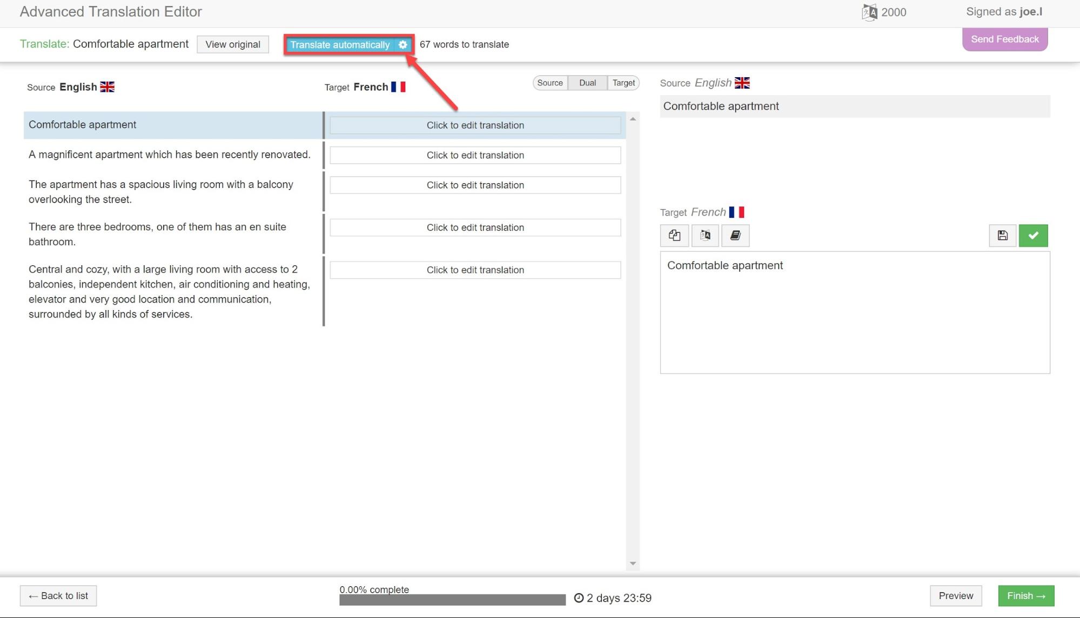Screen dimensions: 1080x618
Task: Click the copy source text icon
Action: [674, 236]
